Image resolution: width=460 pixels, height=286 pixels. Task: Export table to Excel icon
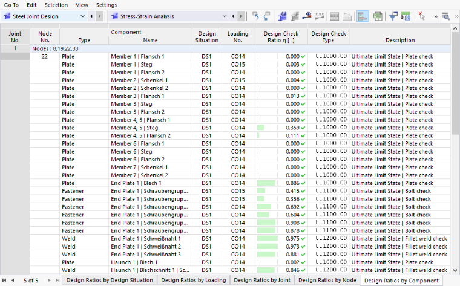(x=378, y=16)
